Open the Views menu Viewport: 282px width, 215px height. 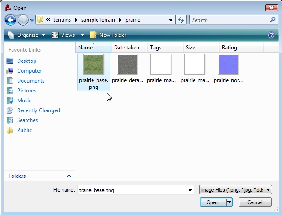pyautogui.click(x=67, y=35)
